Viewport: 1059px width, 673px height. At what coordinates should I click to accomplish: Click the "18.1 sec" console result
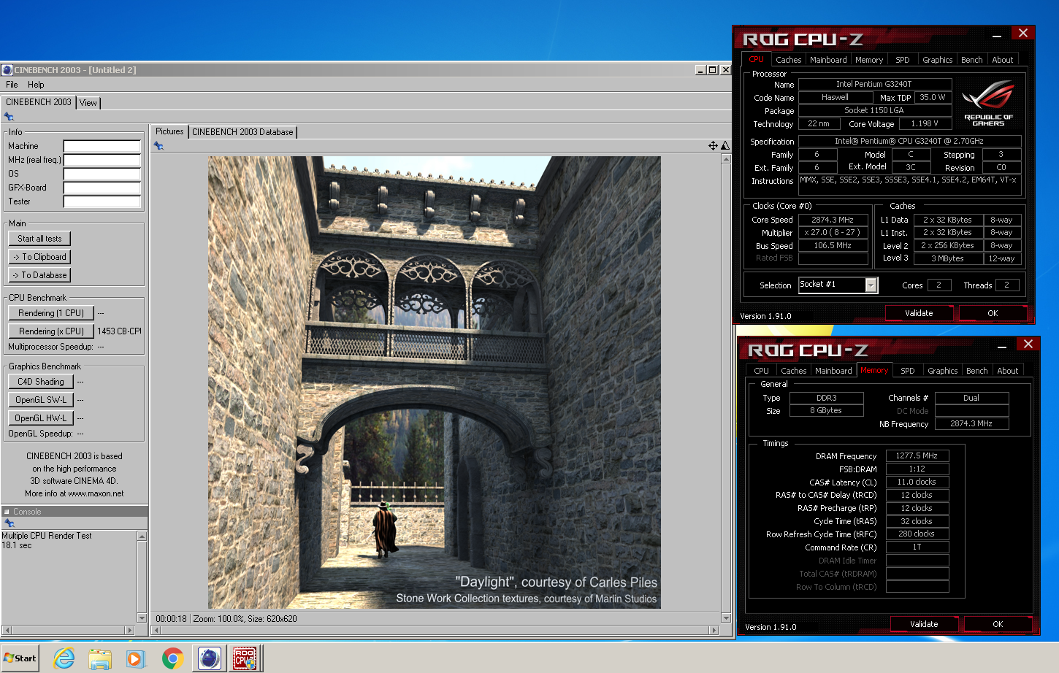pyautogui.click(x=17, y=545)
